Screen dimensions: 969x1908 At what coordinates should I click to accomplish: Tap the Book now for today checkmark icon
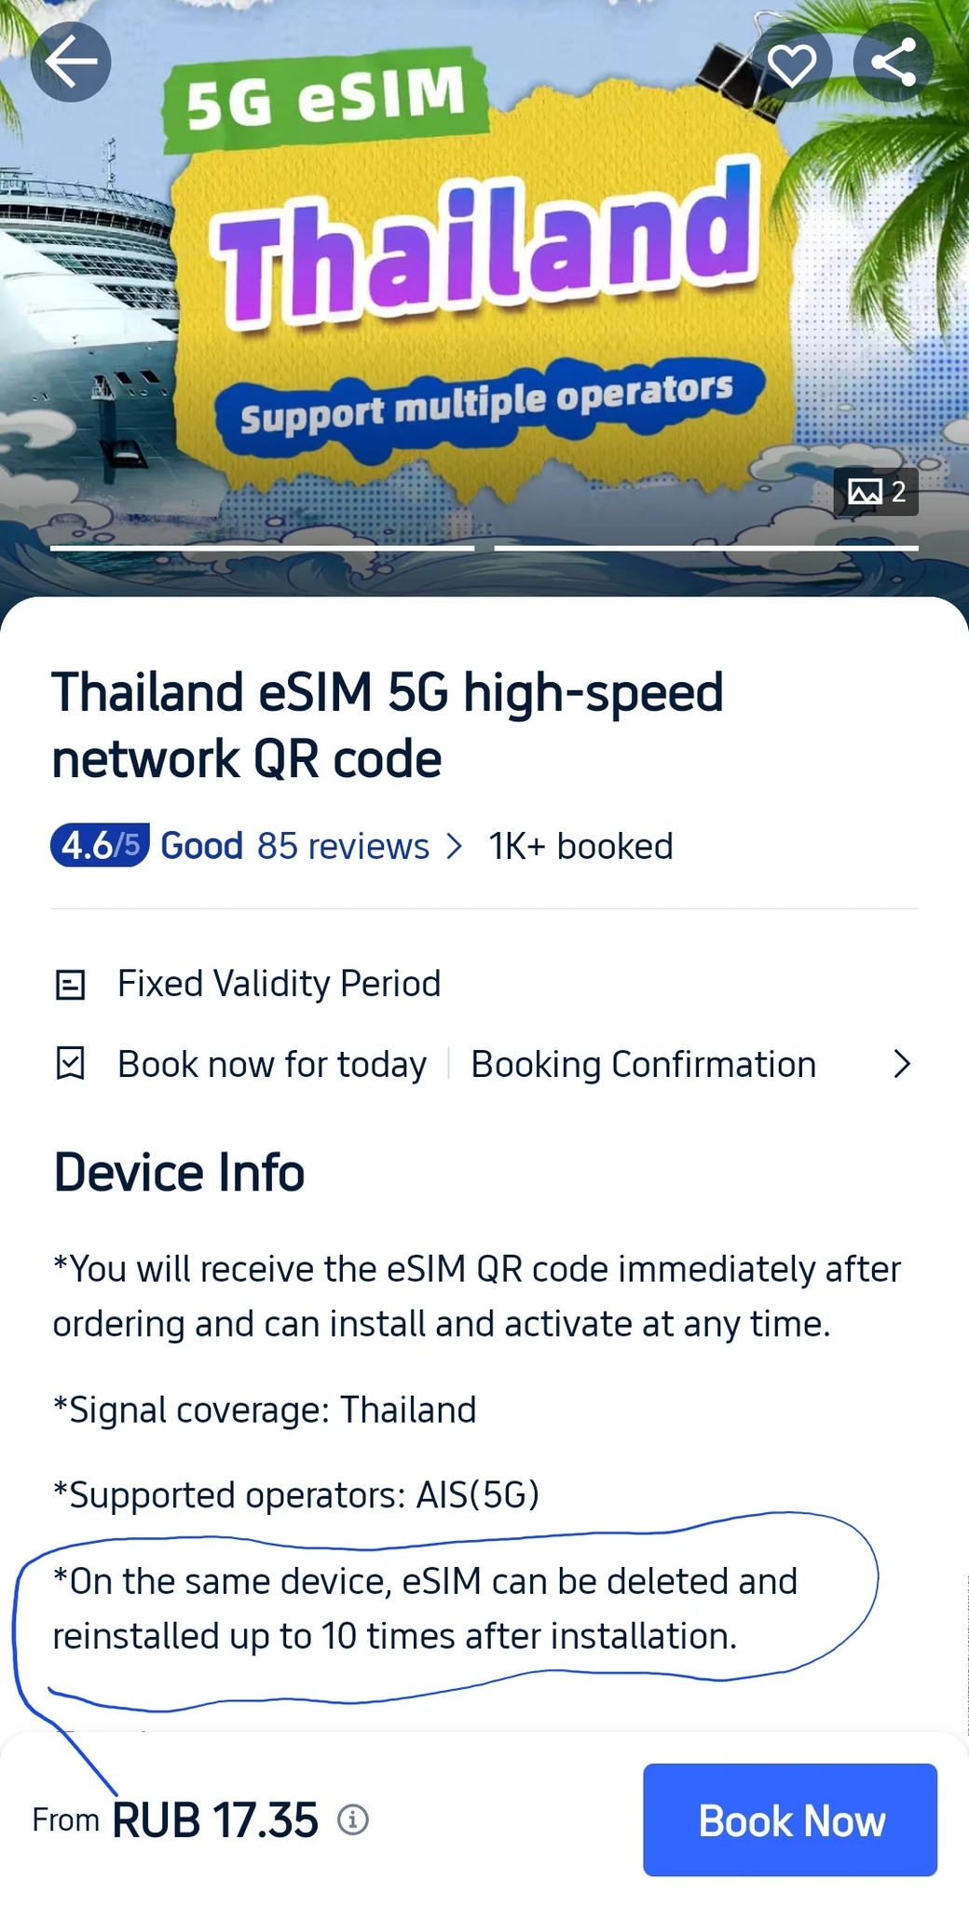coord(71,1064)
